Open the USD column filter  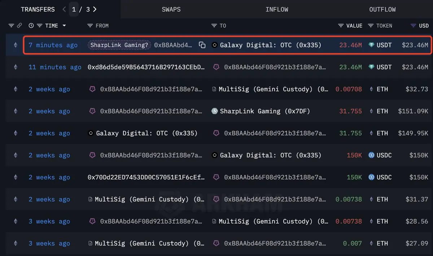(x=414, y=26)
